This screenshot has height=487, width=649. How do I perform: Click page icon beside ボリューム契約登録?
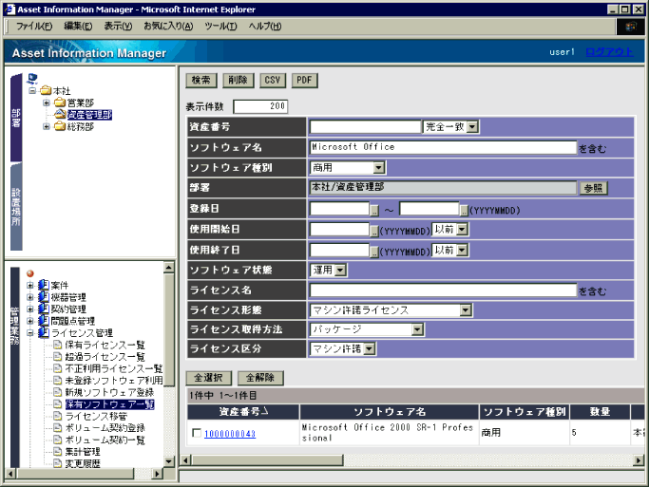coord(58,428)
